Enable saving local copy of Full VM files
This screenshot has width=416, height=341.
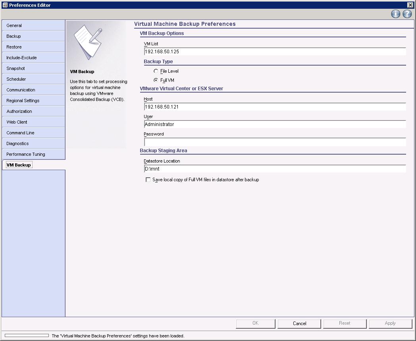(x=148, y=180)
